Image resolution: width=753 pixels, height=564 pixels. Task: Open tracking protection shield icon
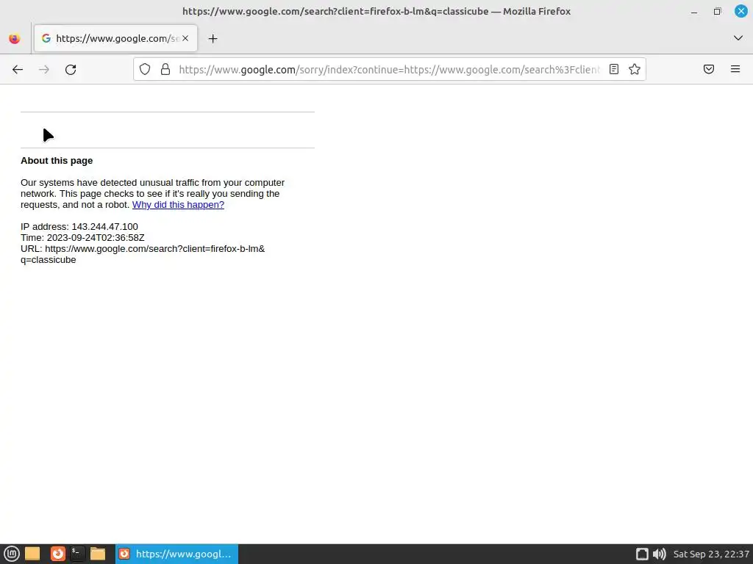(x=145, y=70)
